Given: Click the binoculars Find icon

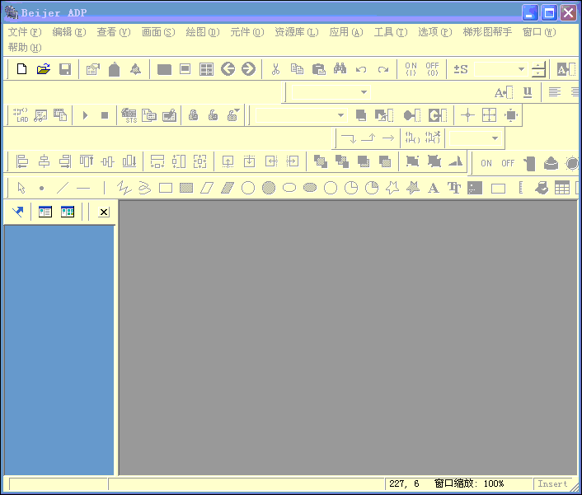Looking at the screenshot, I should tap(340, 69).
